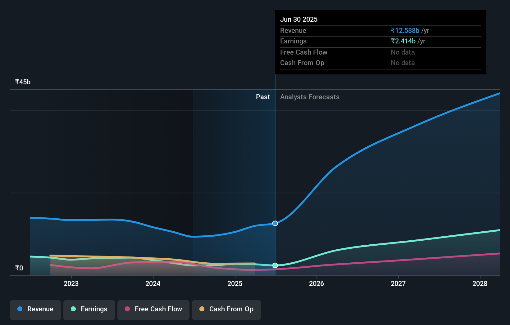
Task: Click the Earnings value in the tooltip
Action: pos(403,41)
